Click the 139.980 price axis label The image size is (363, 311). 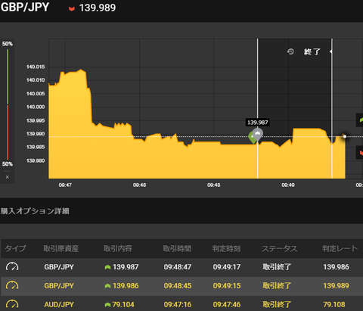point(36,160)
